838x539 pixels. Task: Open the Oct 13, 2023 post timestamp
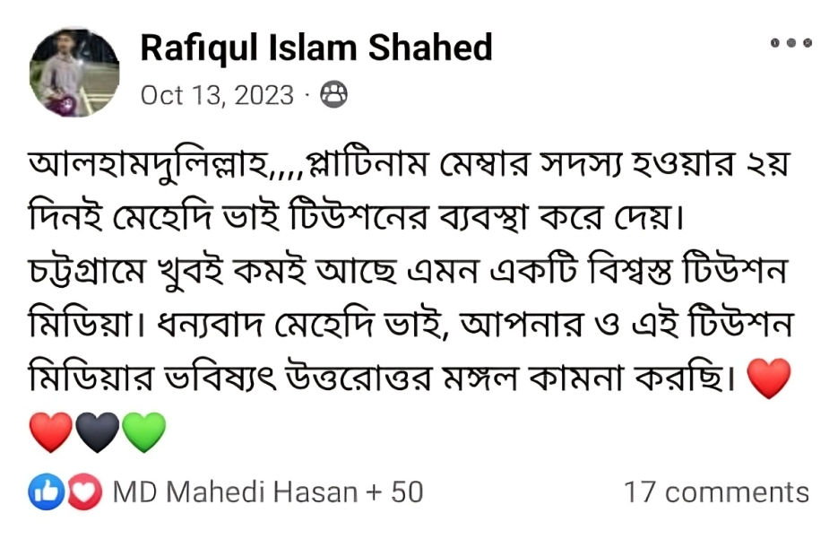[217, 95]
